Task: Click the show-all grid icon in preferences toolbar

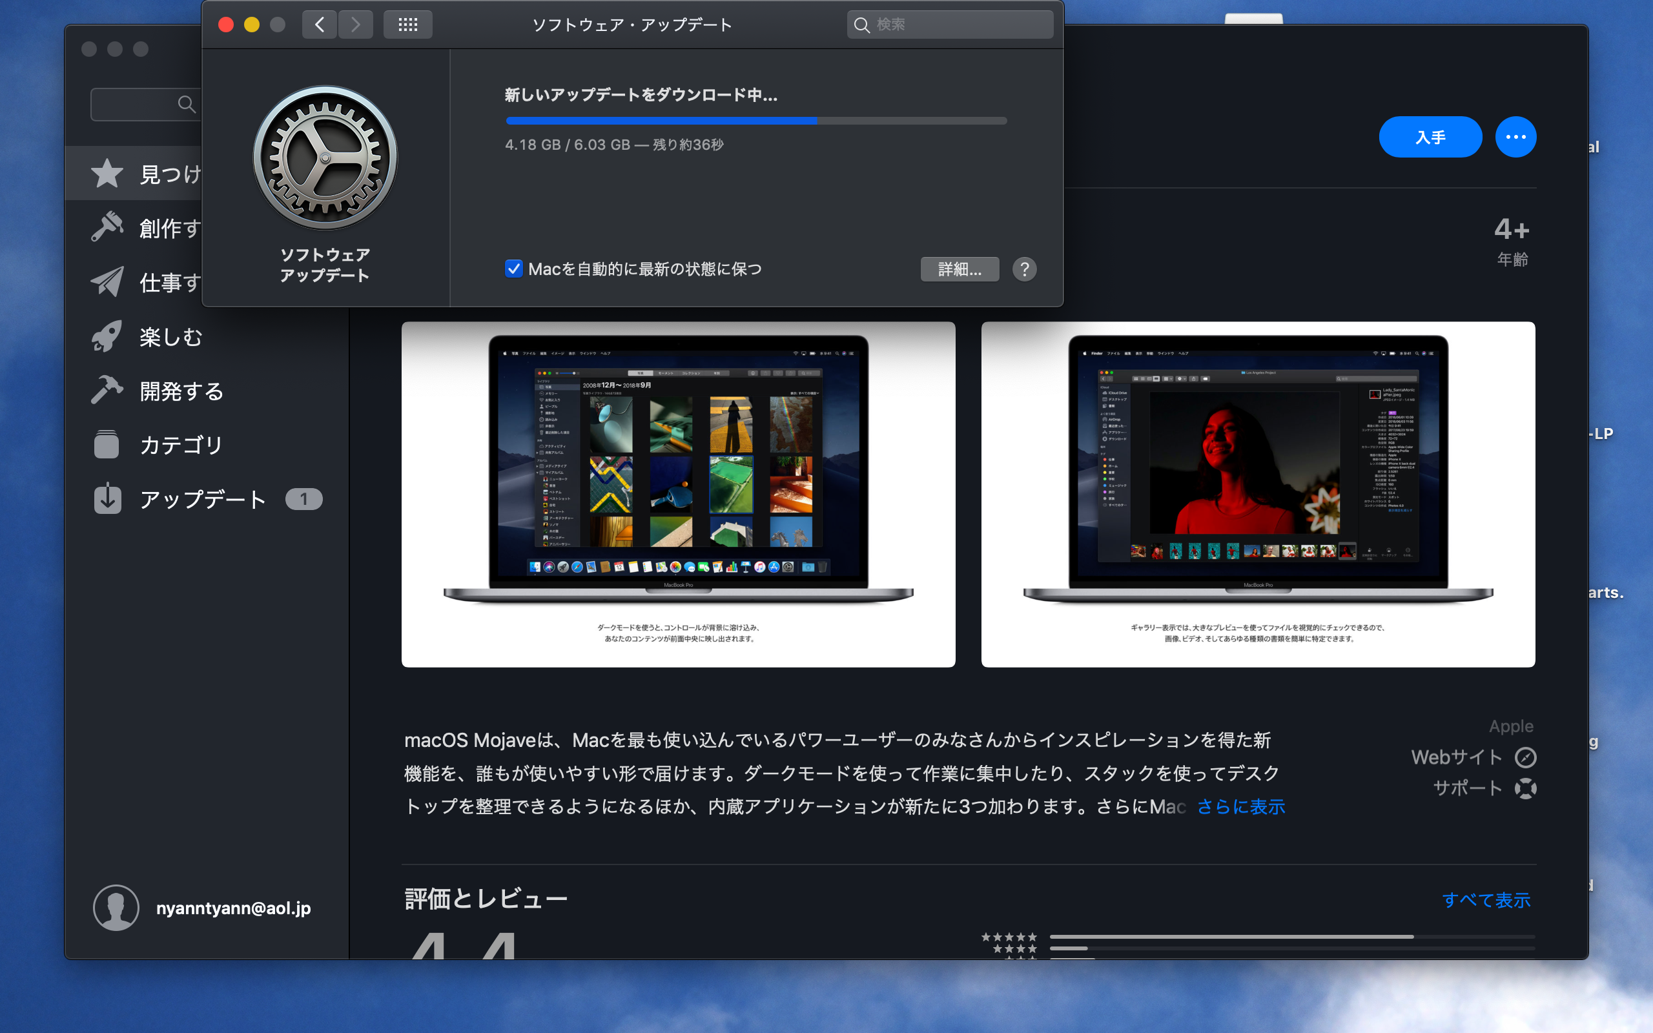Action: tap(408, 25)
